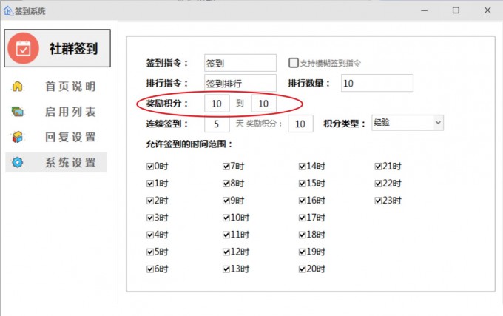Click the 连续签到 days input field
This screenshot has width=503, height=316.
point(217,124)
